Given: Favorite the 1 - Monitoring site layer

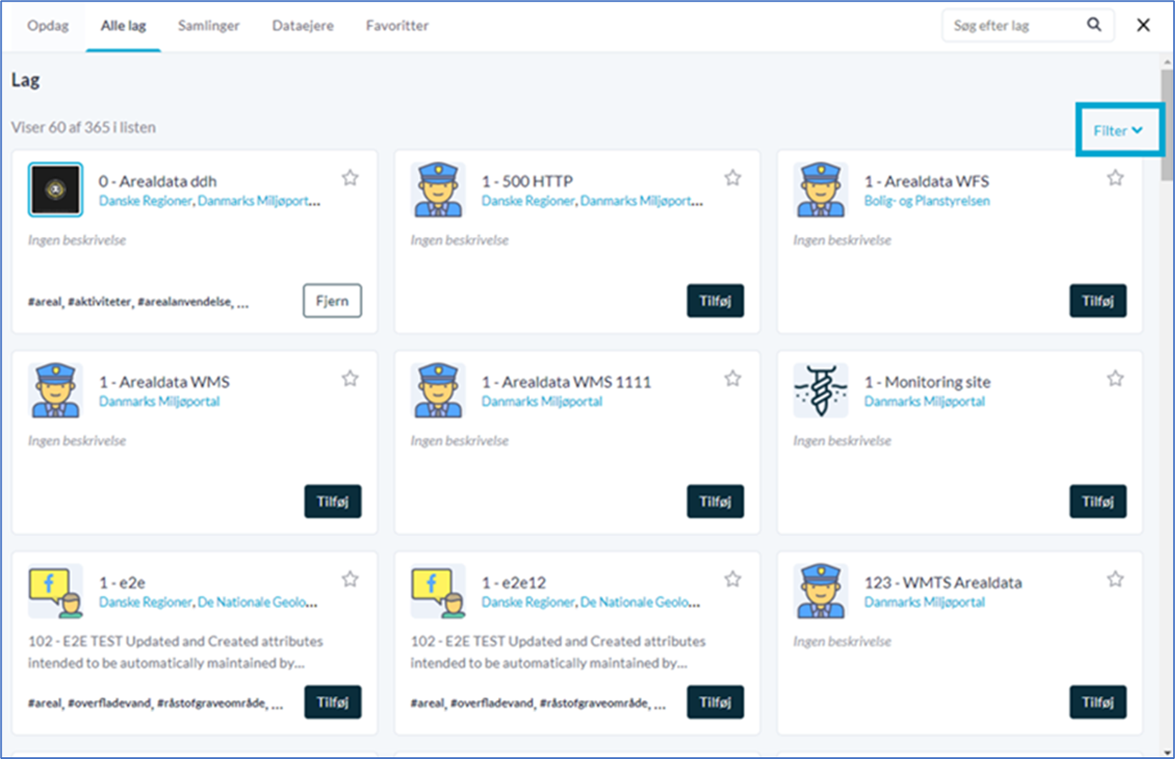Looking at the screenshot, I should click(x=1115, y=378).
